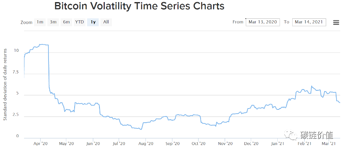The image size is (344, 150).
Task: Switch zoom to YTD
Action: click(x=80, y=22)
